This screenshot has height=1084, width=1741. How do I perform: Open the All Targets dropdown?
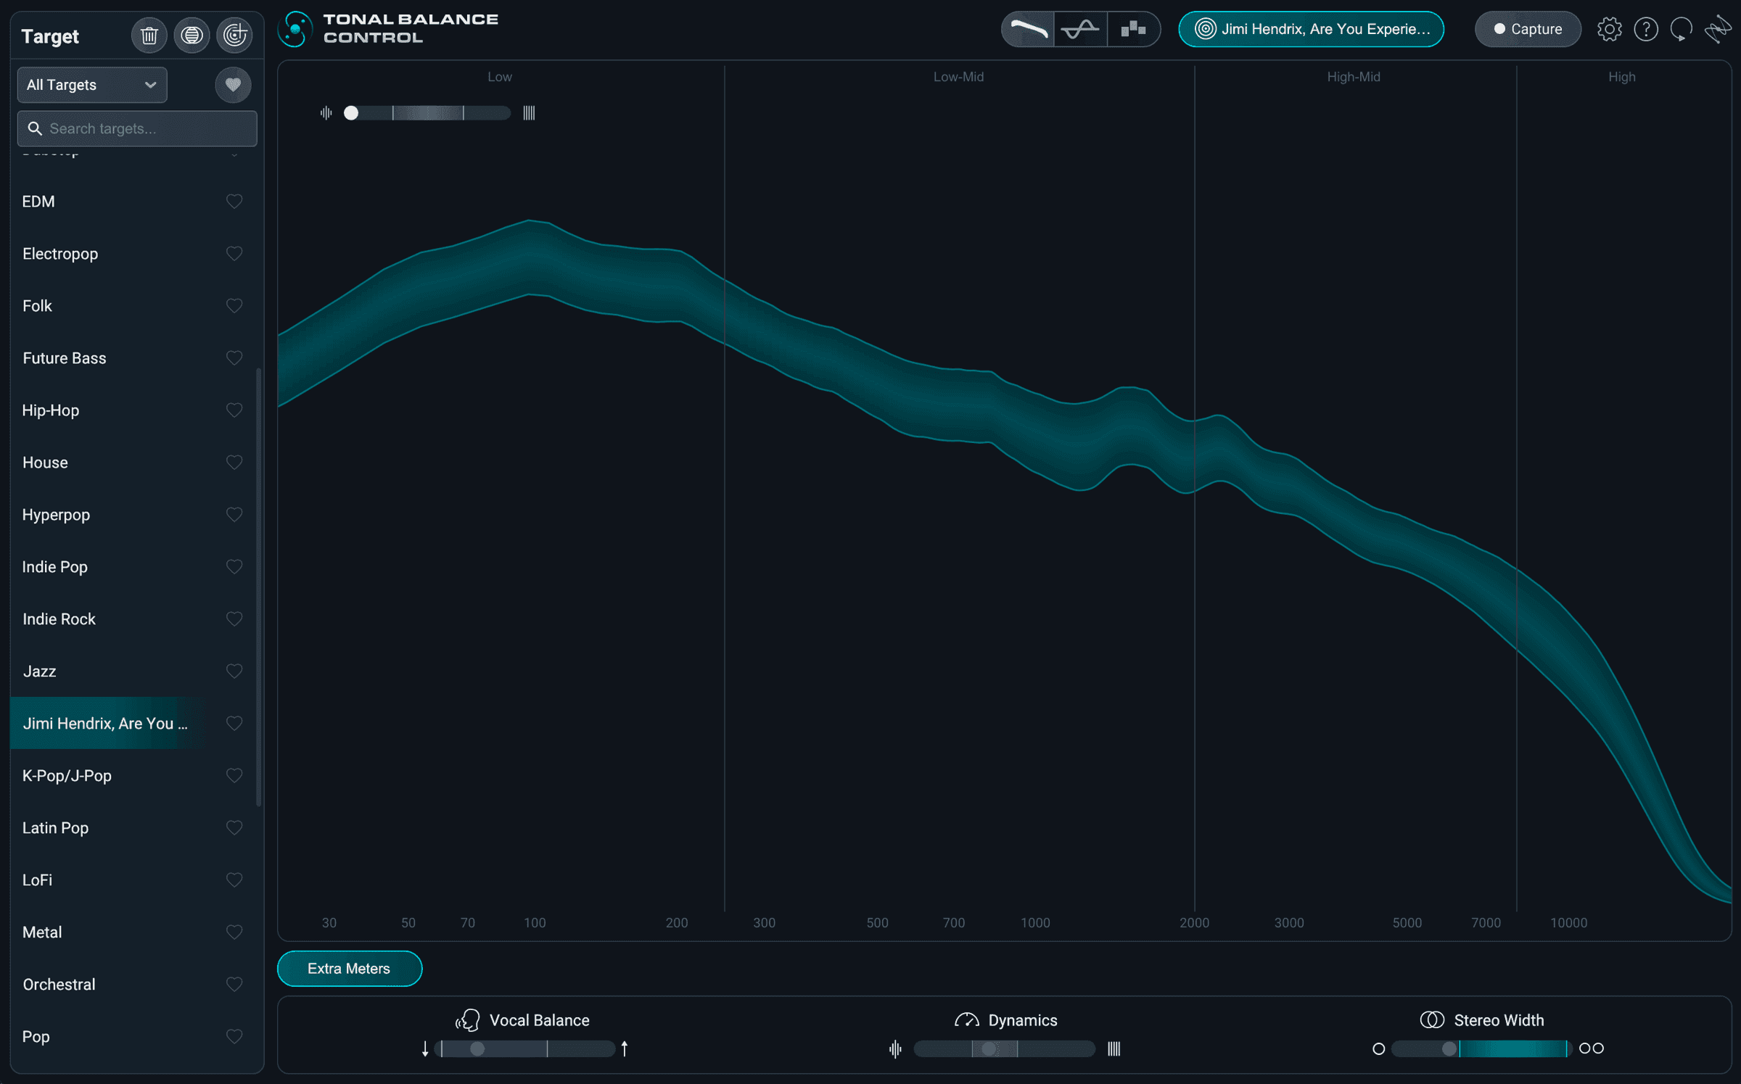92,85
